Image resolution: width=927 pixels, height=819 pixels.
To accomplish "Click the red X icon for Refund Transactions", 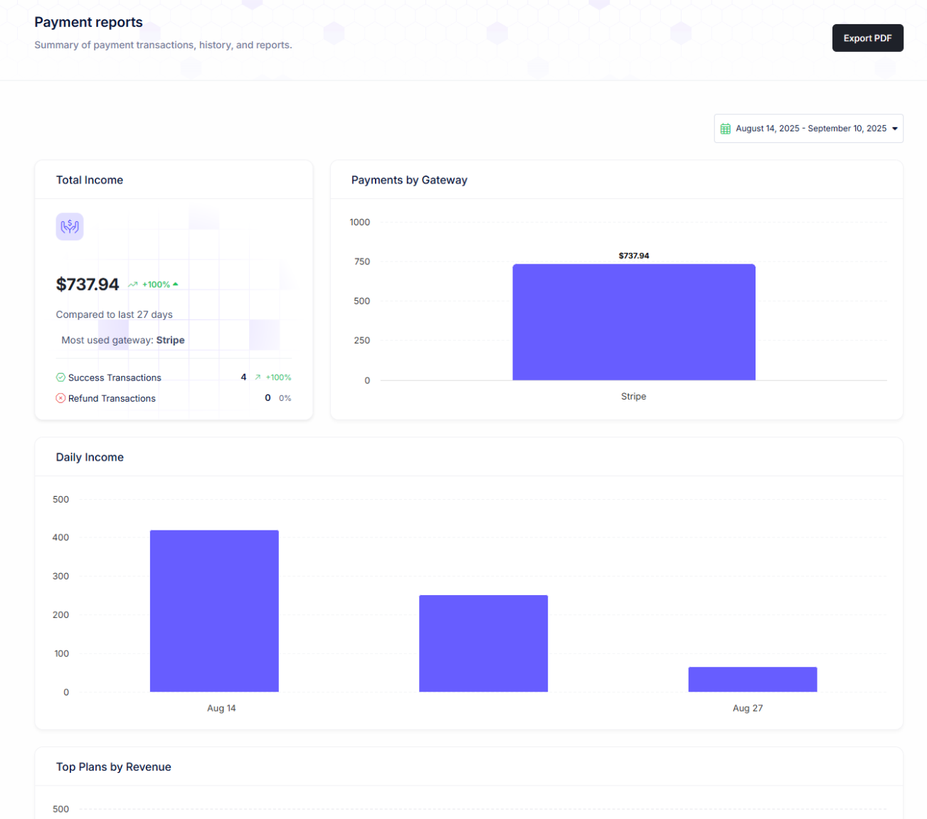I will click(x=60, y=398).
